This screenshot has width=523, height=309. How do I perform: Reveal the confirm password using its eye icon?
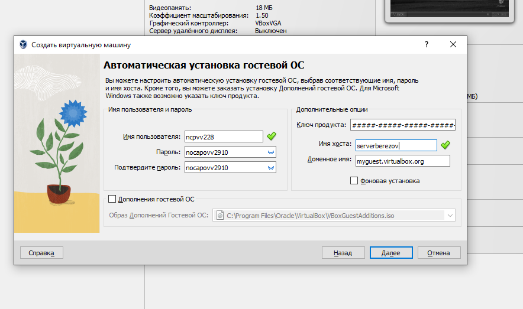tap(271, 168)
